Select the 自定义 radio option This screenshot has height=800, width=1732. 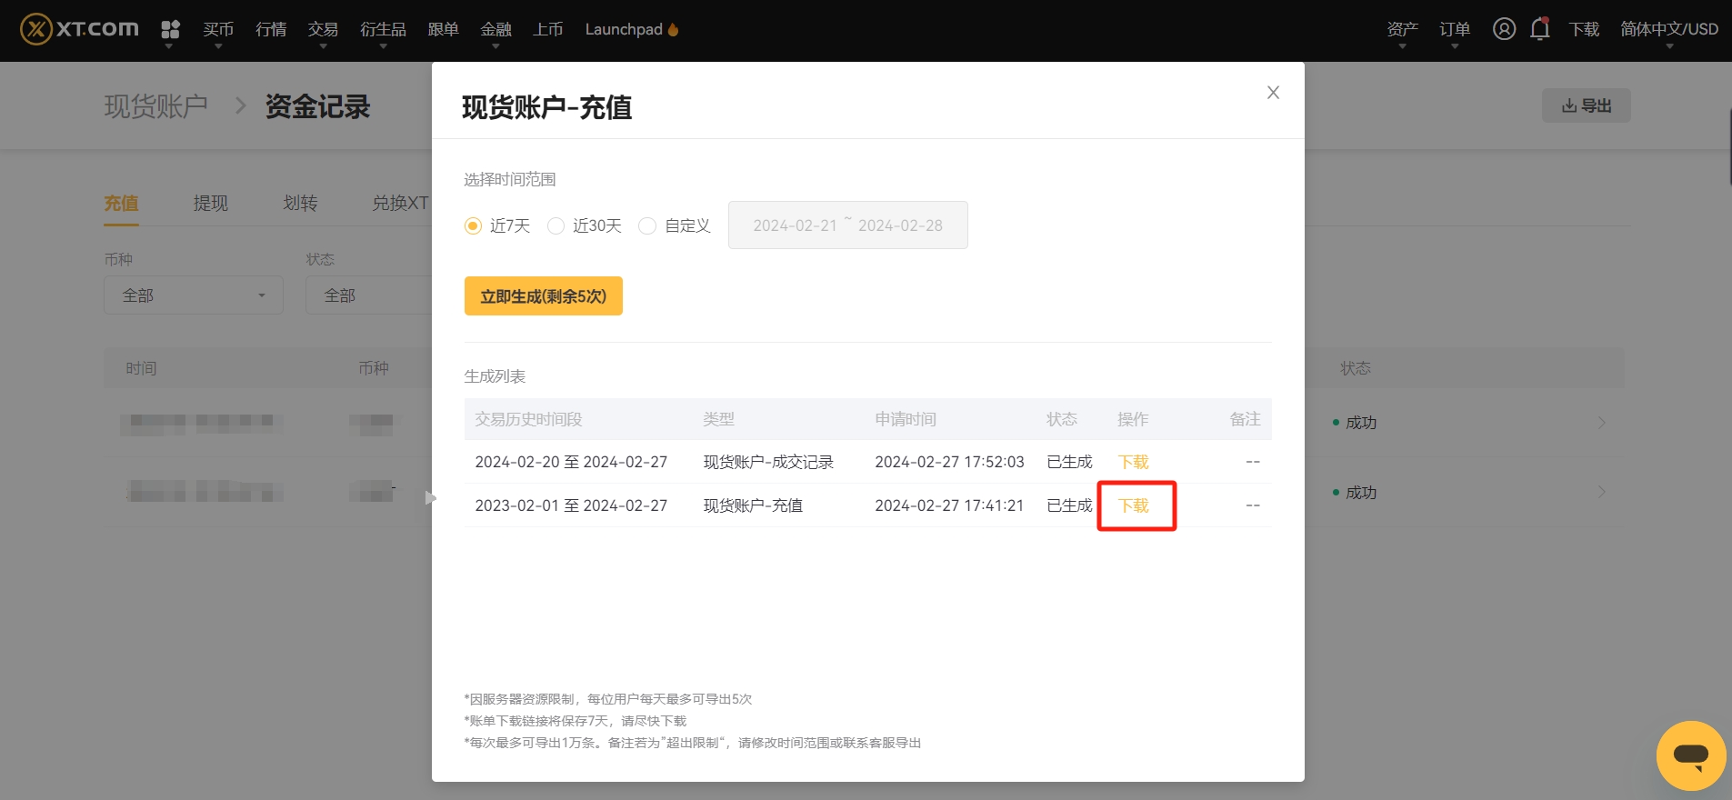(647, 225)
